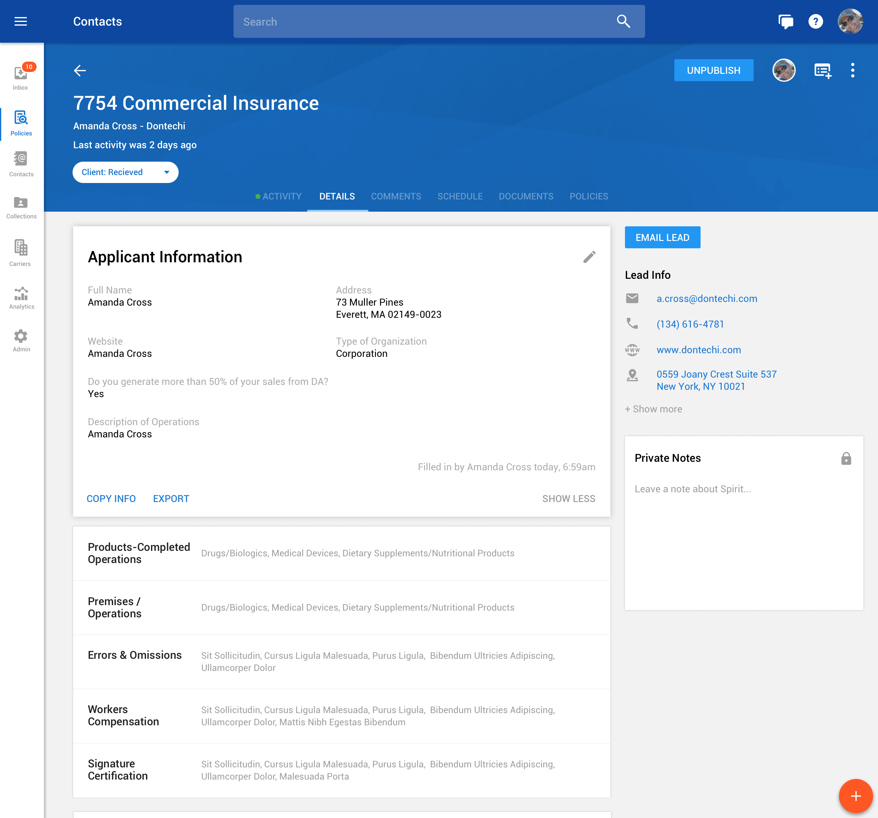This screenshot has height=818, width=878.
Task: Click the pencil edit icon
Action: [589, 257]
